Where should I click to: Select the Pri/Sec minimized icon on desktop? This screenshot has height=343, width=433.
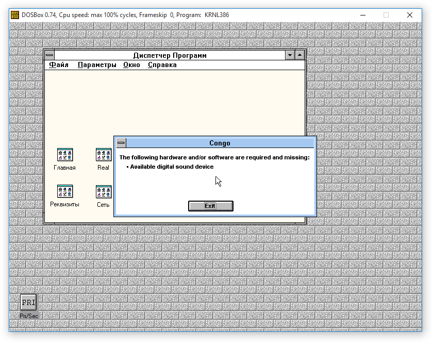click(x=28, y=302)
